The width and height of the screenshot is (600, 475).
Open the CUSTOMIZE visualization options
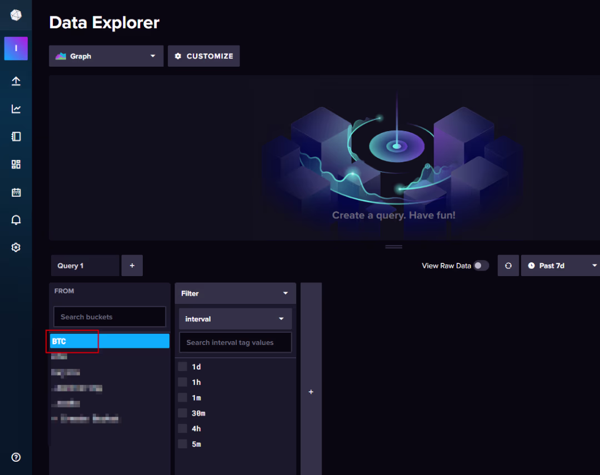(203, 56)
